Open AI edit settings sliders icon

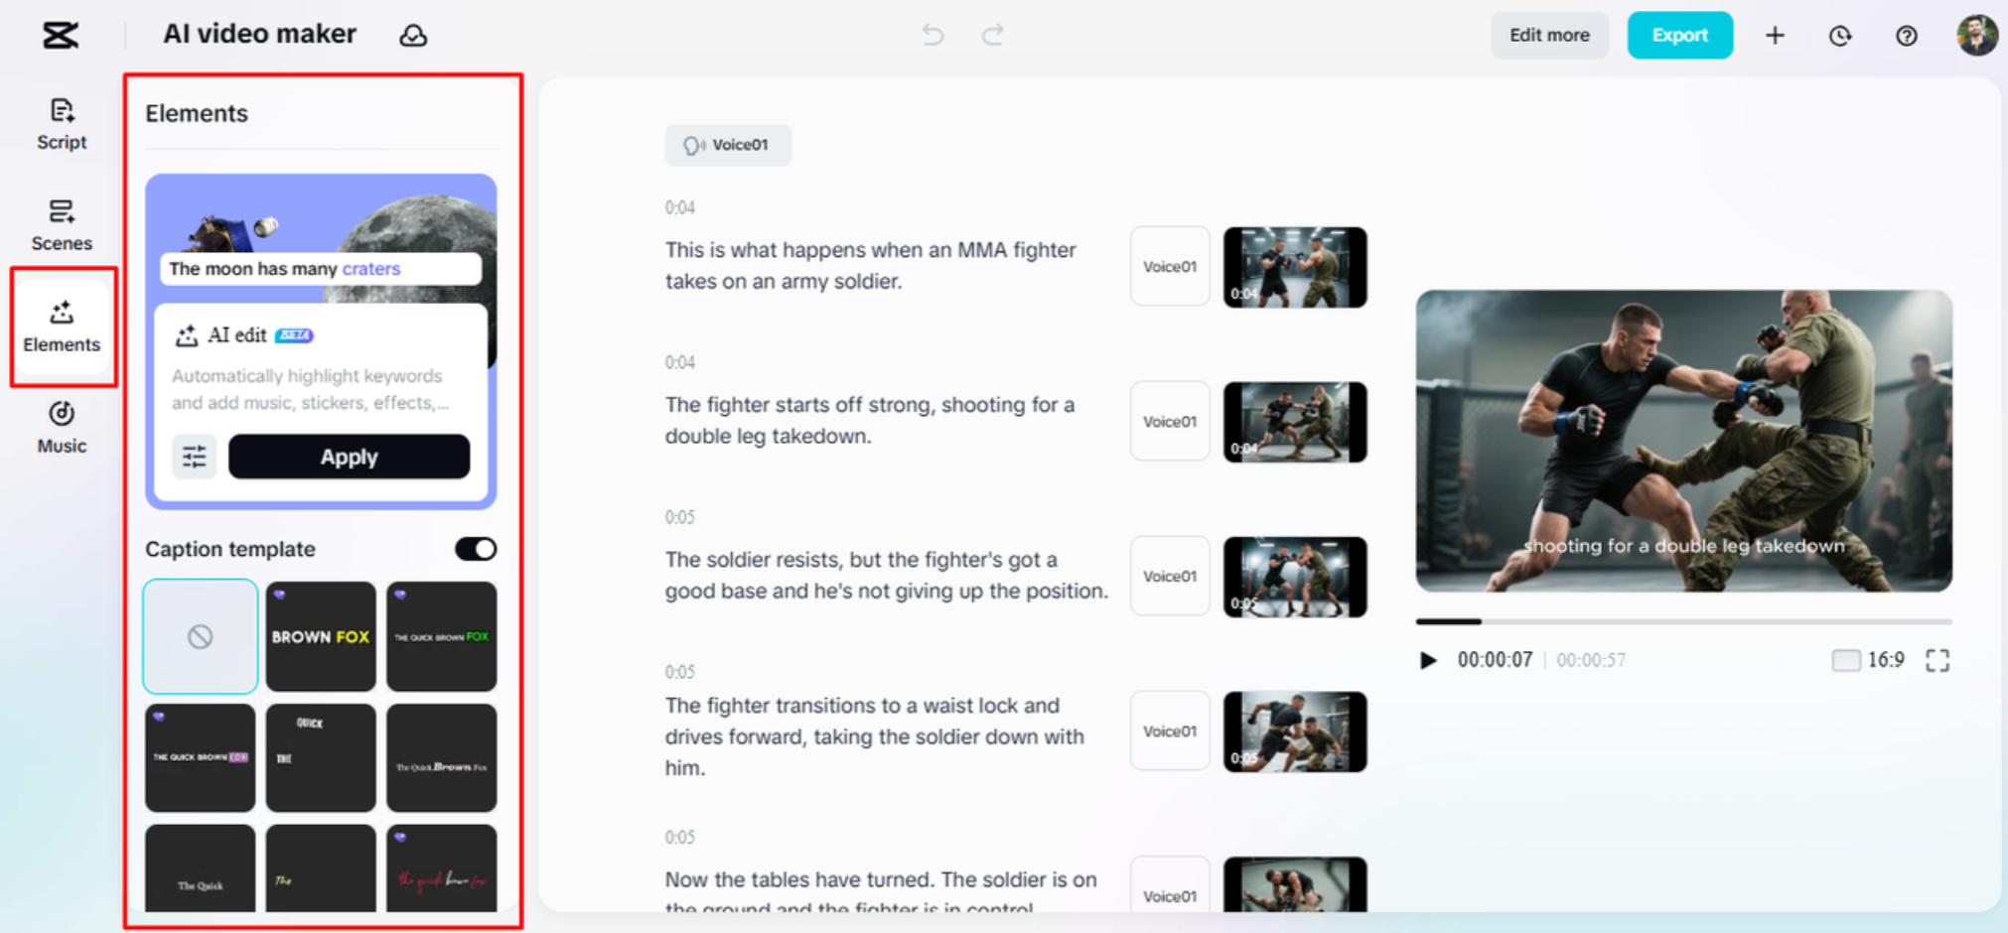click(194, 457)
